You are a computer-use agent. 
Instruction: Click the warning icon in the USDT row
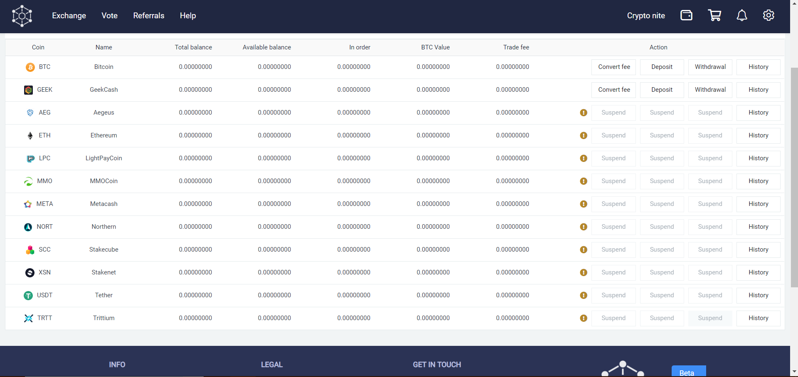click(584, 296)
